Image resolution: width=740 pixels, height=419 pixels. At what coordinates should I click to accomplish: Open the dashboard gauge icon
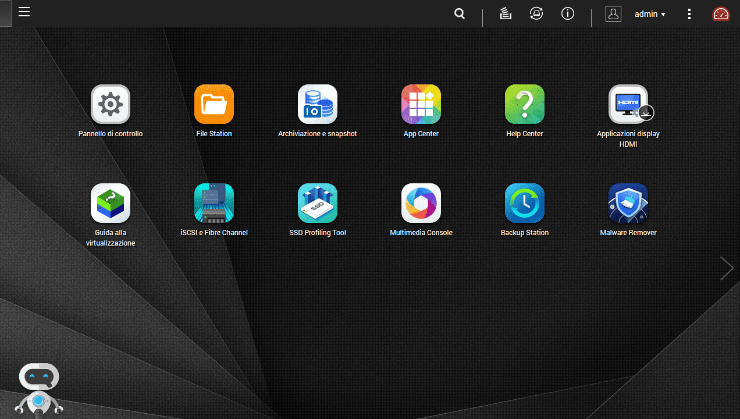point(721,14)
